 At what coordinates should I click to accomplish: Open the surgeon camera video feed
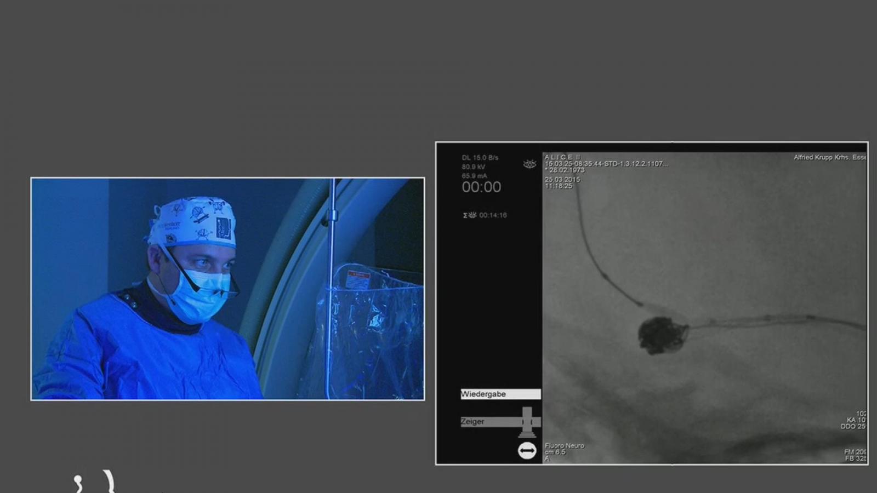point(227,289)
